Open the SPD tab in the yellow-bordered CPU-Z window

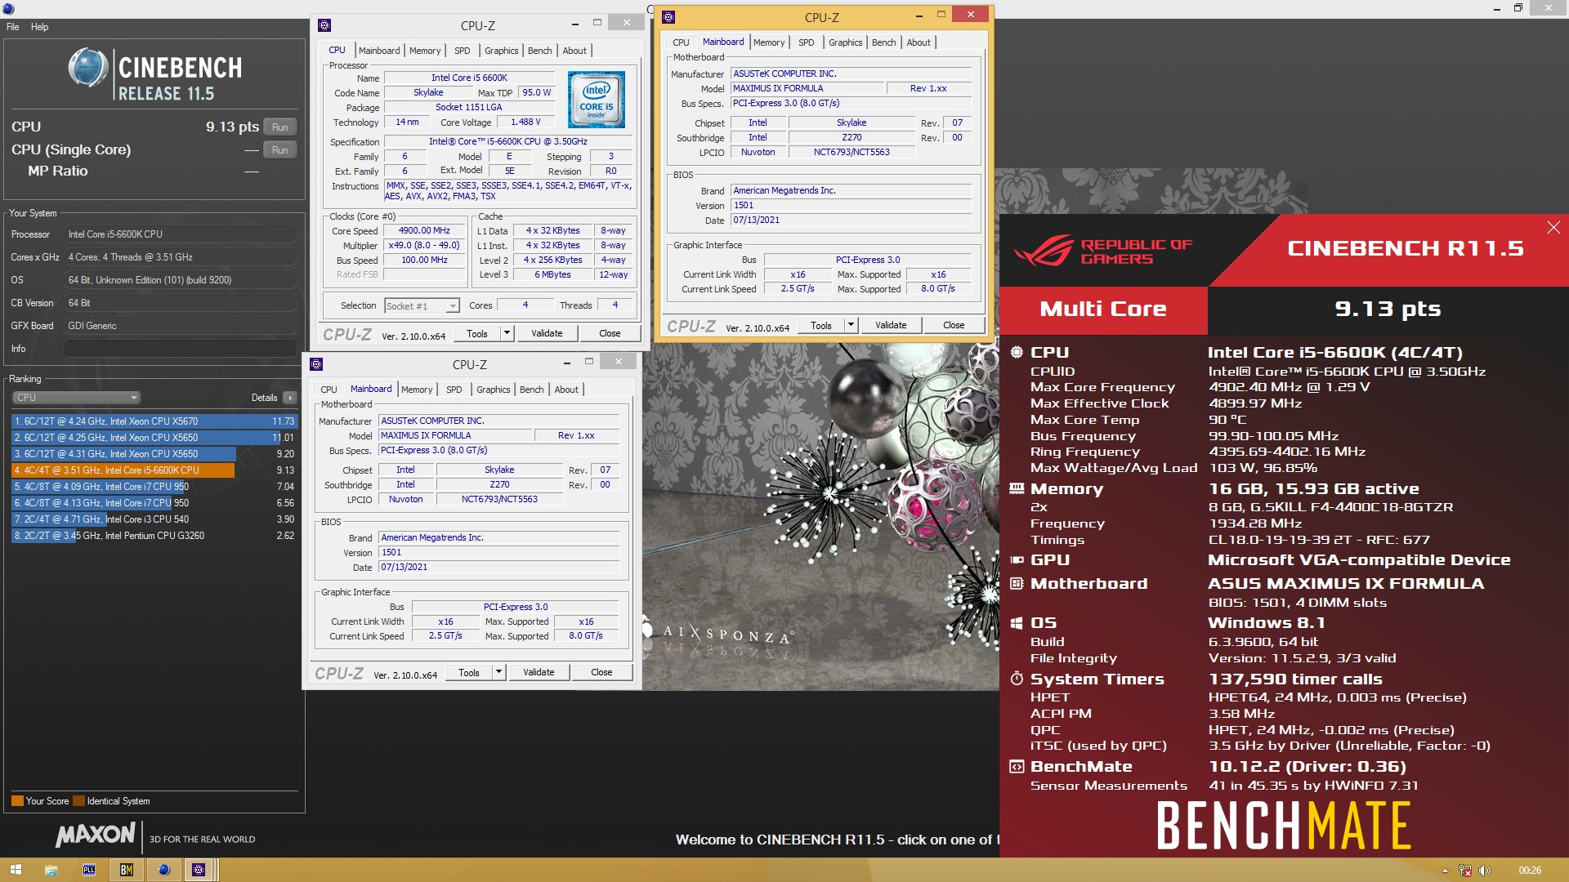click(806, 42)
